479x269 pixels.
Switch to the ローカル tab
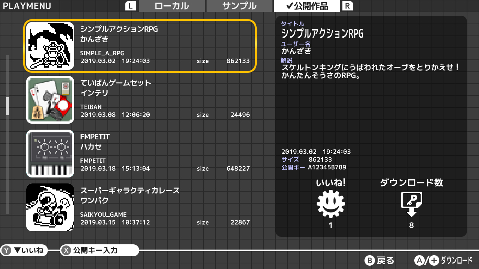point(172,6)
